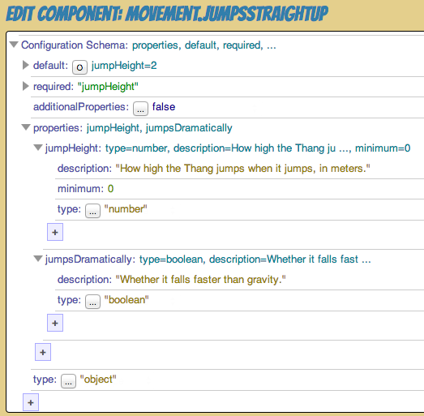Select the minimum key label
Screen dimensions: 424x416
point(80,188)
